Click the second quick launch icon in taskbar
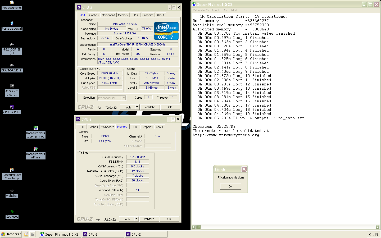 click(32, 234)
